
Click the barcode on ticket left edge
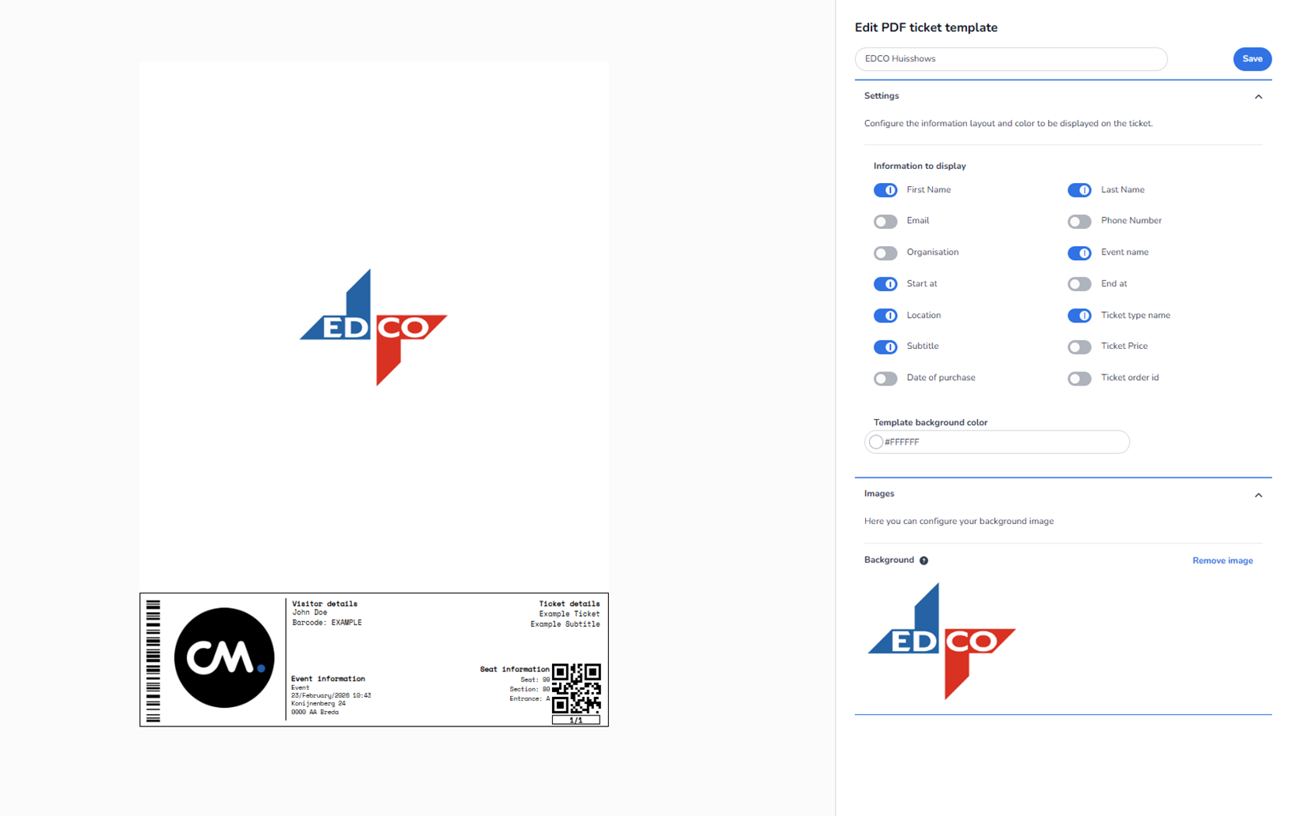tap(153, 660)
